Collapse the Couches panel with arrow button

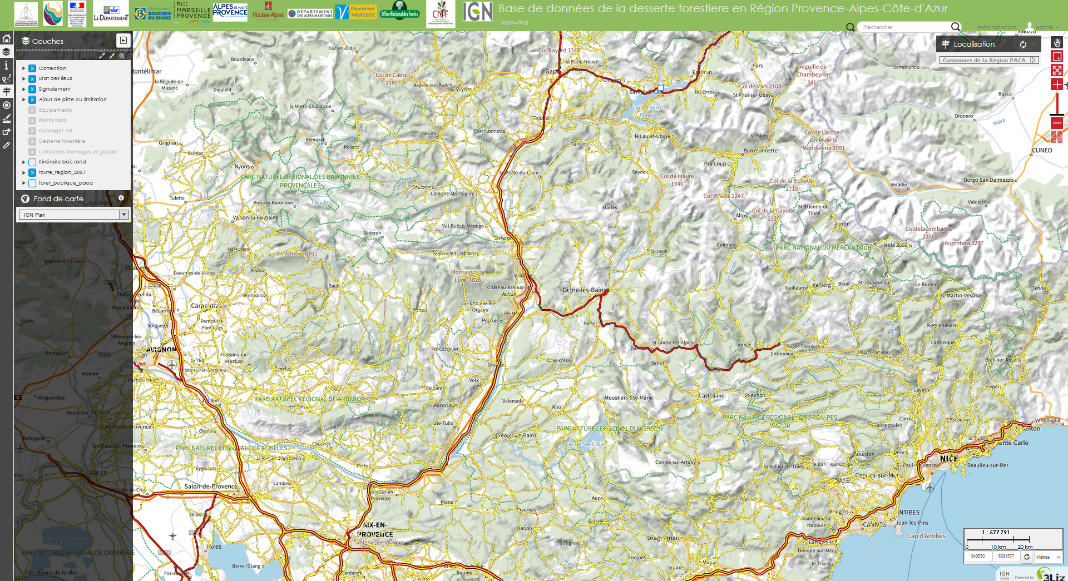coord(123,40)
